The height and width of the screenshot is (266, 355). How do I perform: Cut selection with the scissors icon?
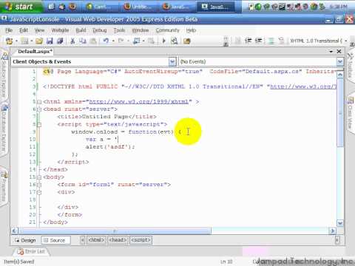point(72,41)
